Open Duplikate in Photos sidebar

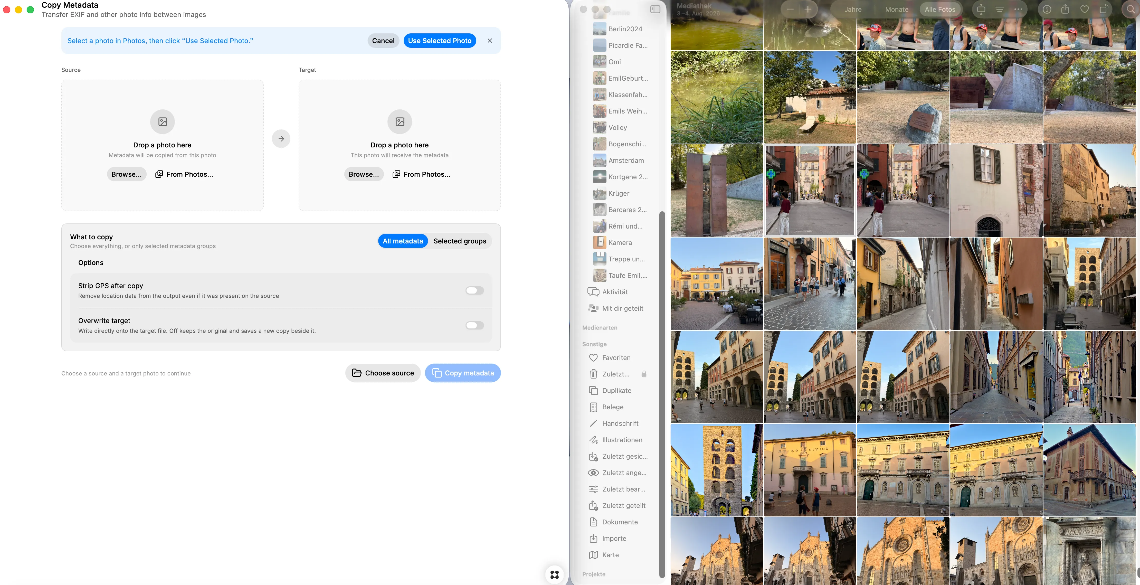616,390
